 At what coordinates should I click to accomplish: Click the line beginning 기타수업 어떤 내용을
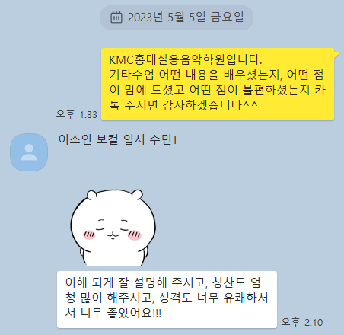point(216,75)
